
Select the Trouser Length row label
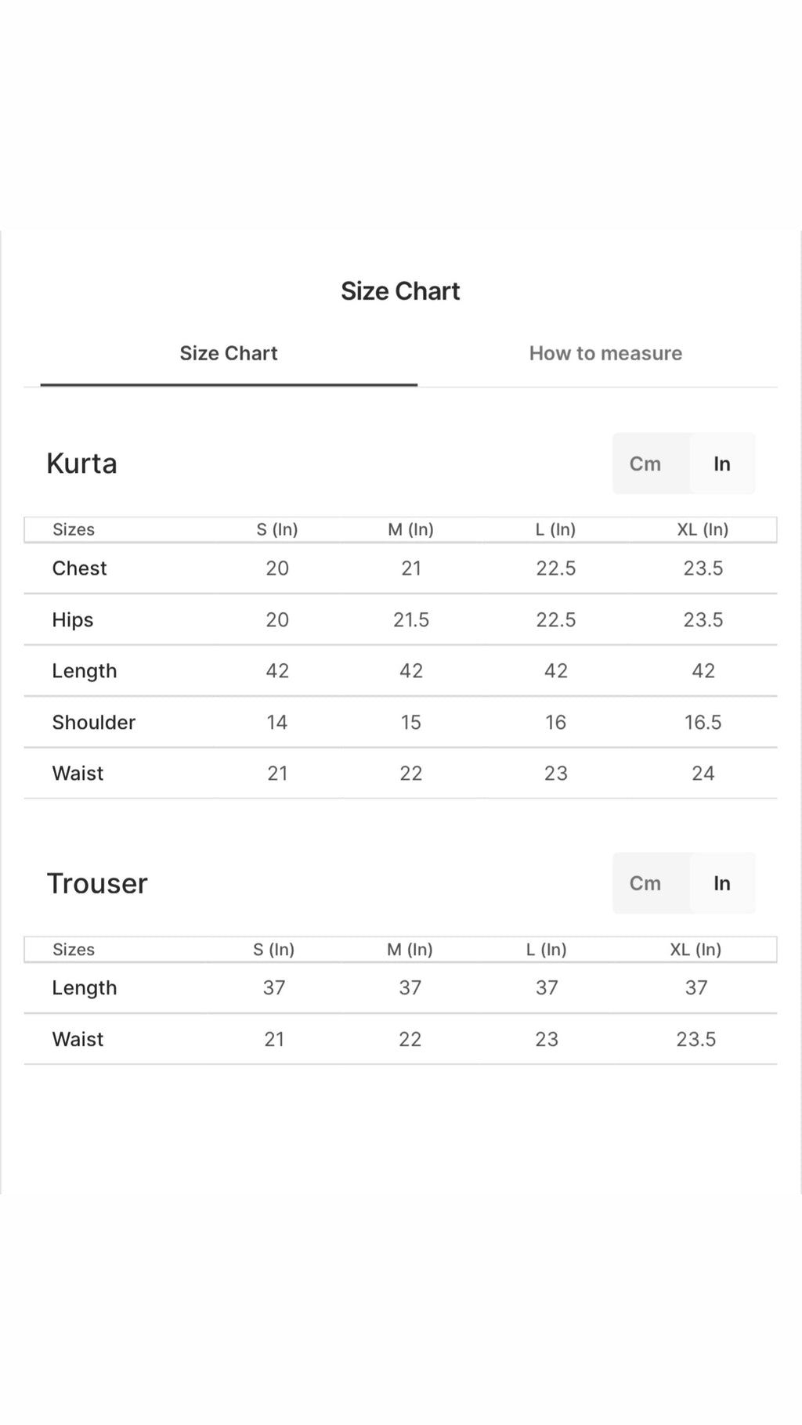coord(85,988)
